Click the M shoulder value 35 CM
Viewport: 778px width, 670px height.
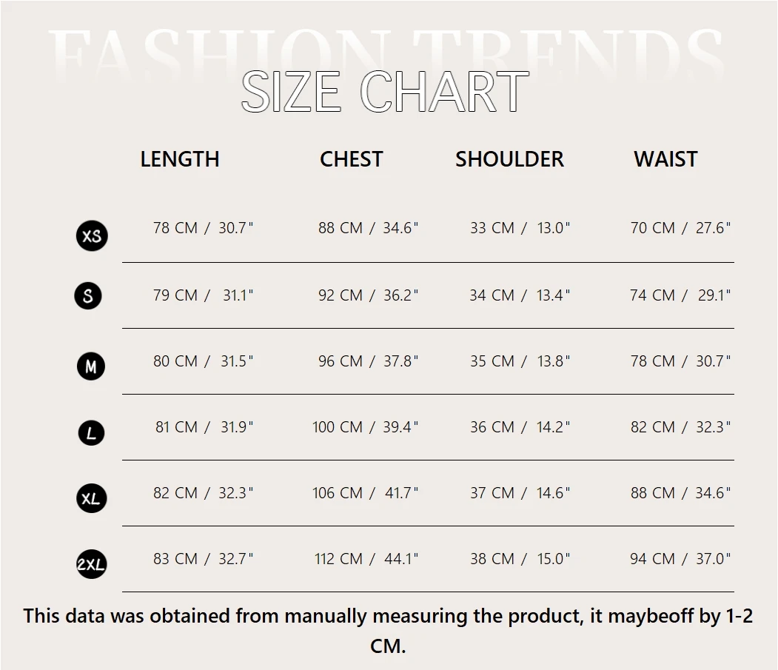[492, 361]
